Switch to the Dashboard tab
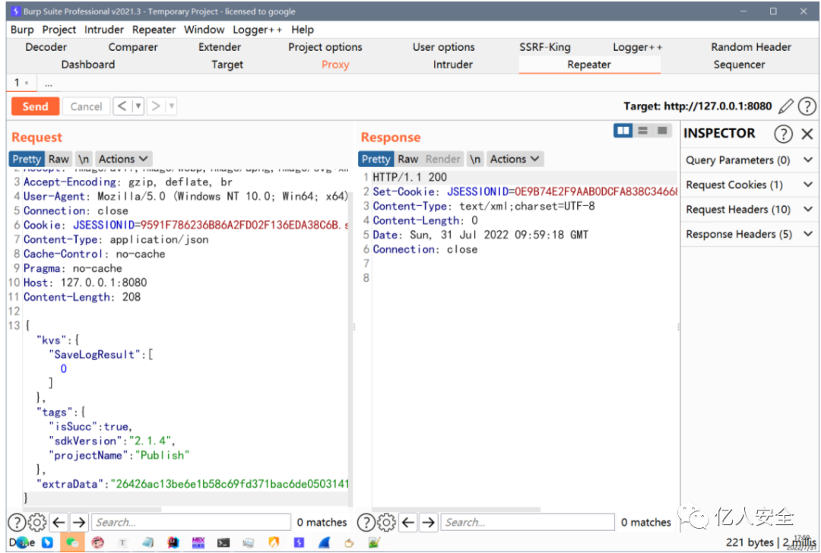Viewport: 821px width, 553px height. point(88,65)
